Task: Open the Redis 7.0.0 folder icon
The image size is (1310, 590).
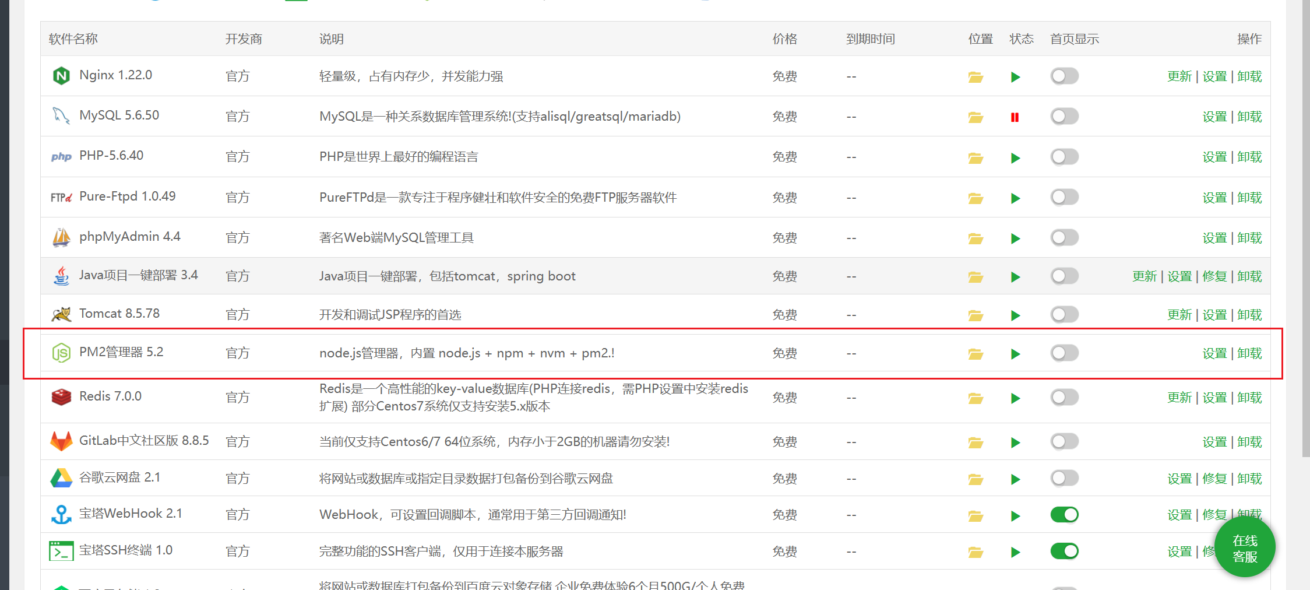Action: click(x=976, y=398)
